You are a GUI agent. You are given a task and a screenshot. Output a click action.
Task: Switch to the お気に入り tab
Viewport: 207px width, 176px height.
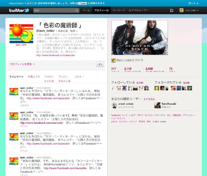tap(34, 77)
